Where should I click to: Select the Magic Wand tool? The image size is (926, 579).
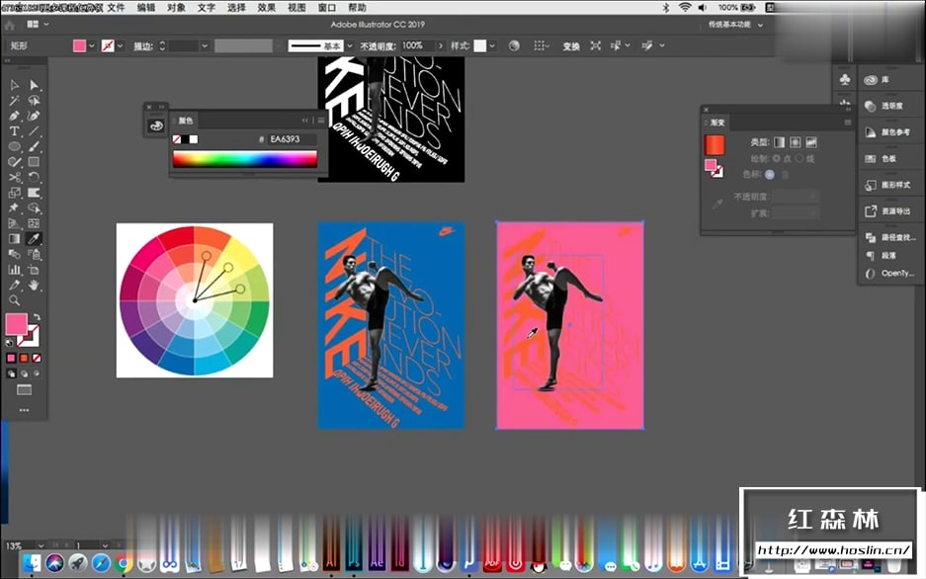coord(14,101)
